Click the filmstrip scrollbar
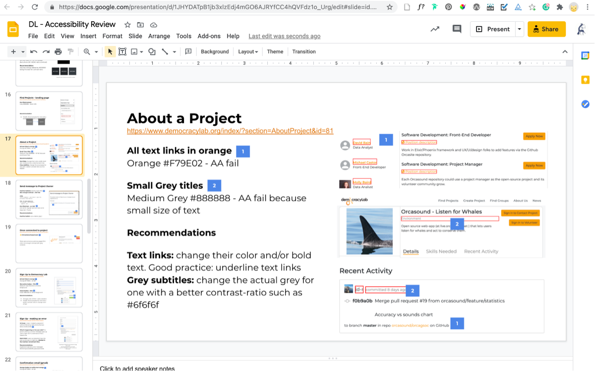The height and width of the screenshot is (371, 595). pyautogui.click(x=89, y=206)
